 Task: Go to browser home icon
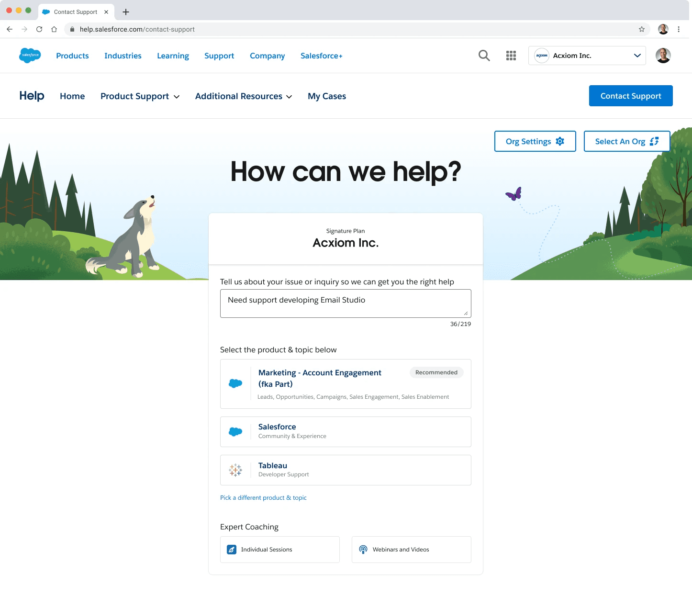click(54, 29)
